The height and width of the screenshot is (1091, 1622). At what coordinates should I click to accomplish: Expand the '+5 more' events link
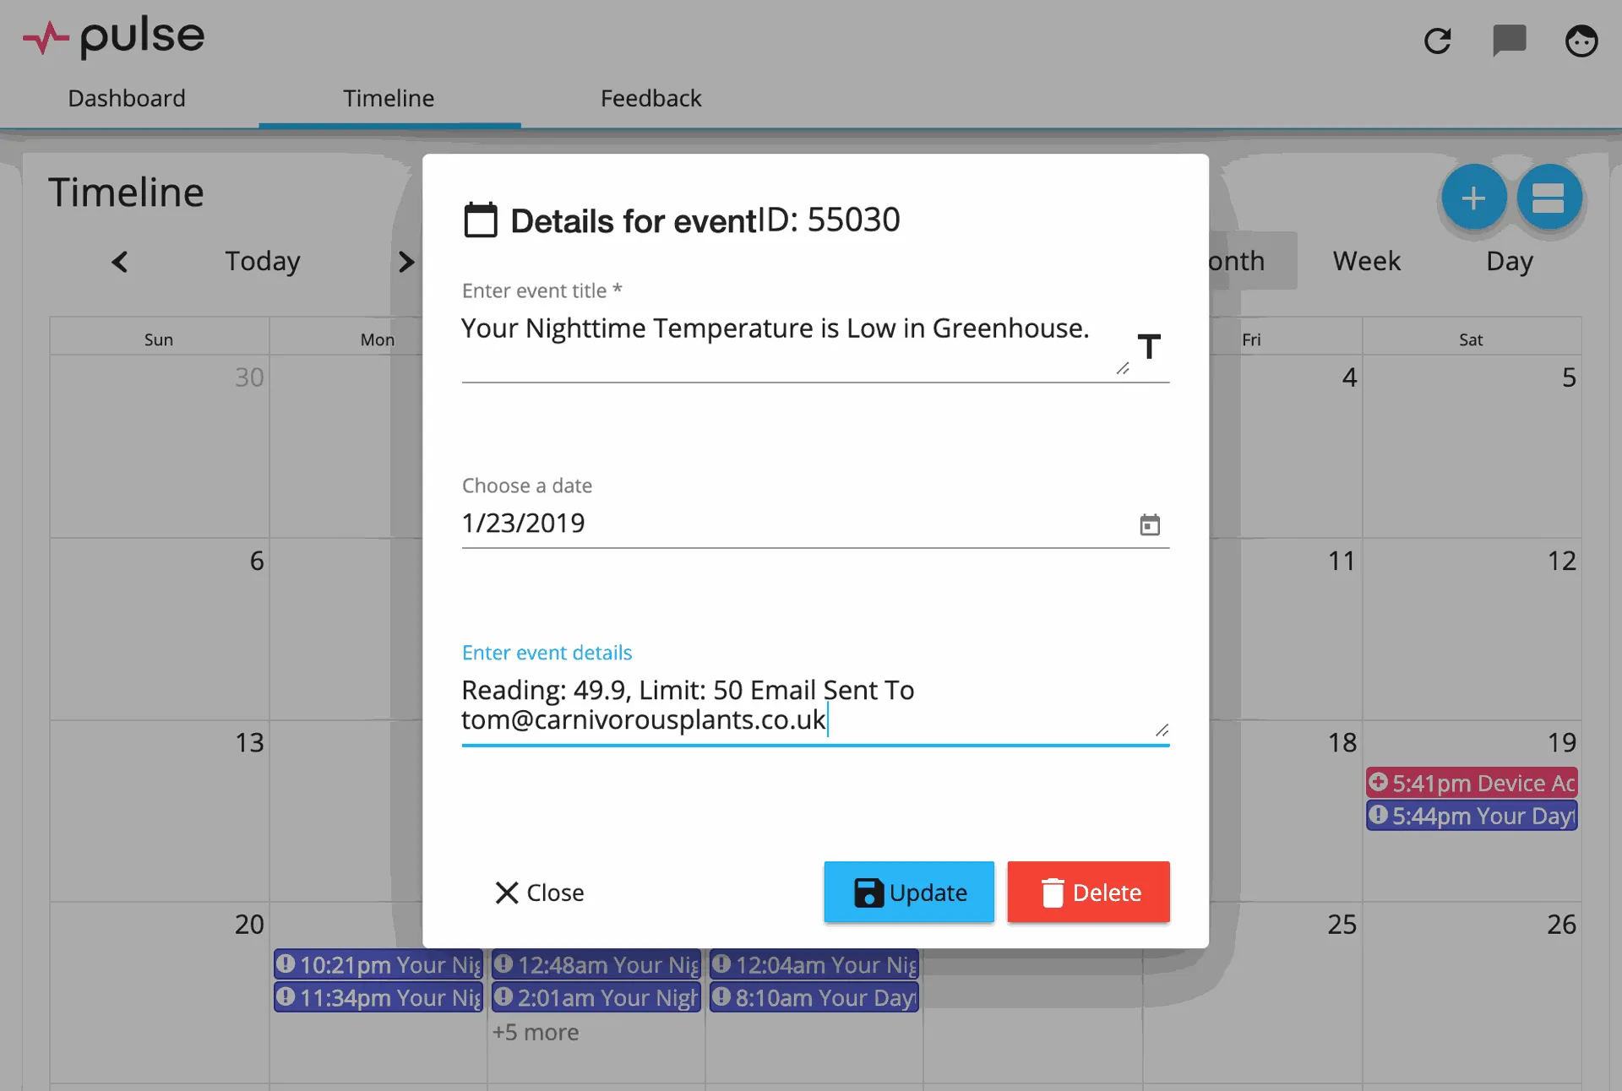tap(536, 1032)
